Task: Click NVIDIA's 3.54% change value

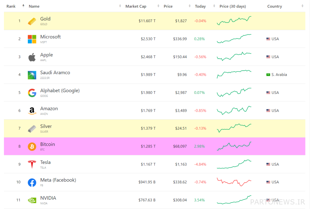Action: (199, 200)
